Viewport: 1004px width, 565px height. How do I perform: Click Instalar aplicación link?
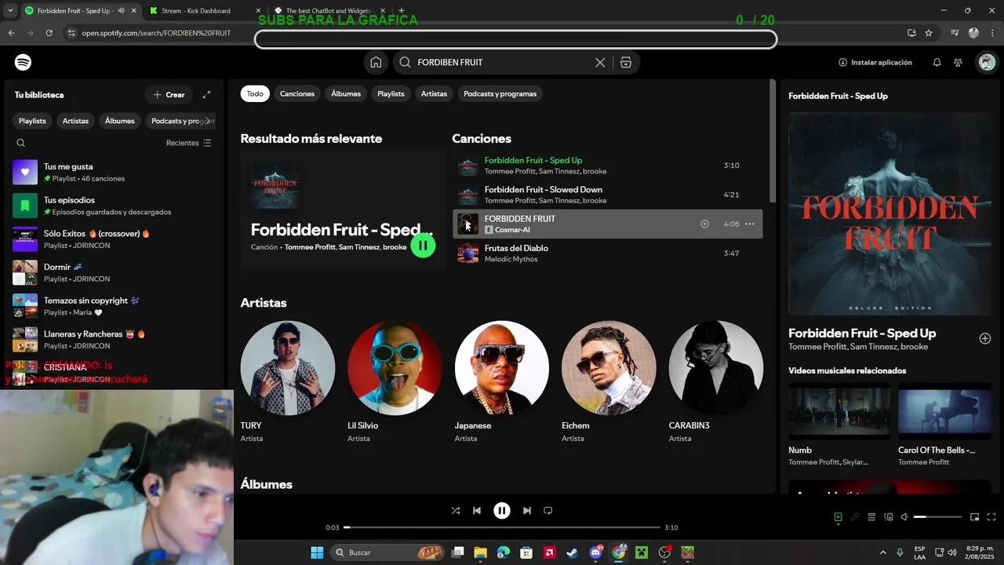[875, 62]
